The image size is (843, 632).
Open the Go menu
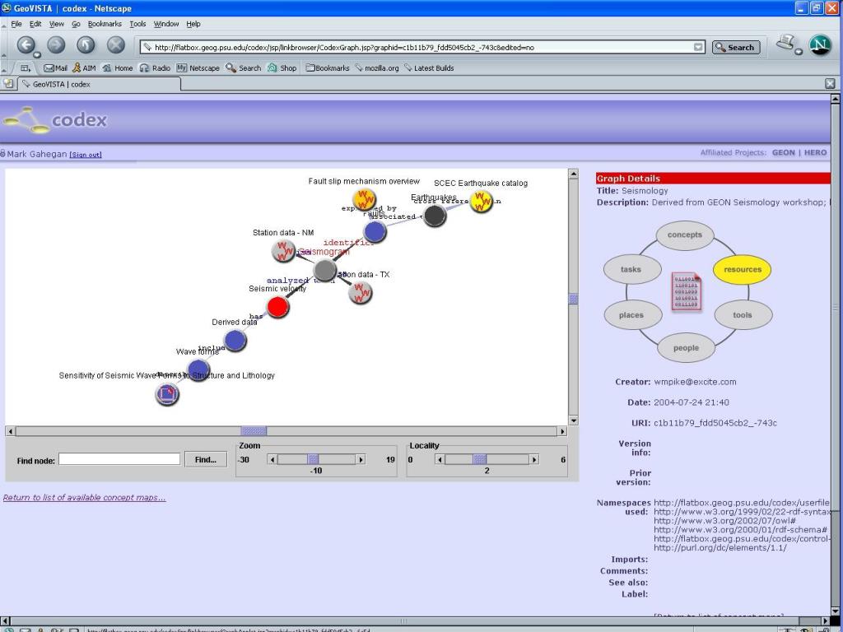click(76, 24)
